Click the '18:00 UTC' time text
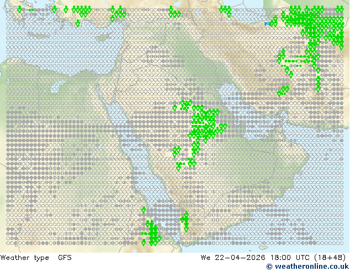This screenshot has width=350, height=271. 290,258
